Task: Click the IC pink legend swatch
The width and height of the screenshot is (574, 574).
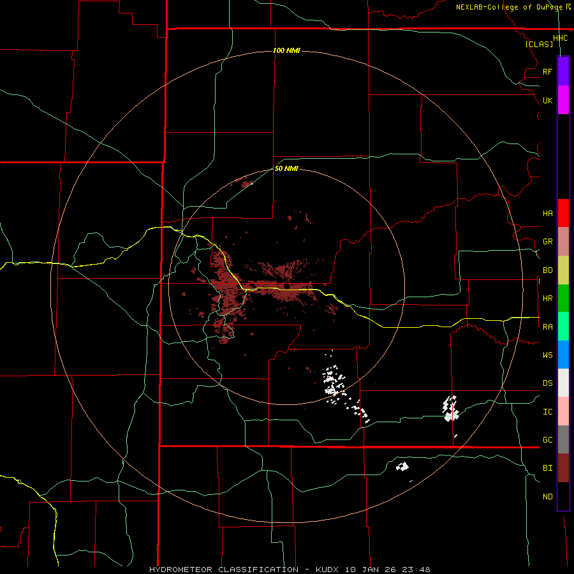Action: (x=563, y=411)
